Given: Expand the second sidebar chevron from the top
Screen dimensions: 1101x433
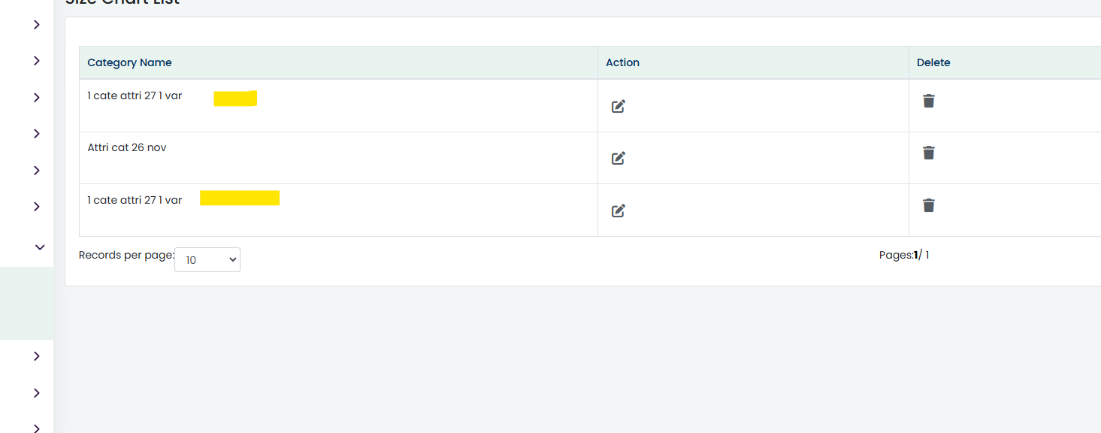Looking at the screenshot, I should (x=37, y=61).
